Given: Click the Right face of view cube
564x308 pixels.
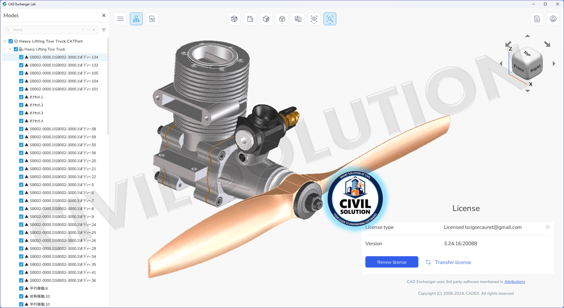Looking at the screenshot, I should 535,68.
